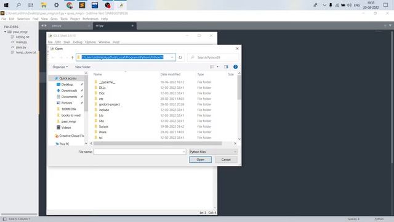
Task: Open notification center icon
Action: [x=385, y=5]
